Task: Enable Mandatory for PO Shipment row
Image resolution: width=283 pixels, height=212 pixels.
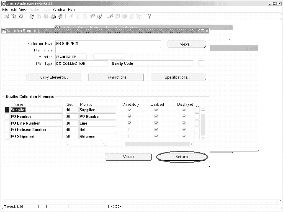Action: [129, 136]
